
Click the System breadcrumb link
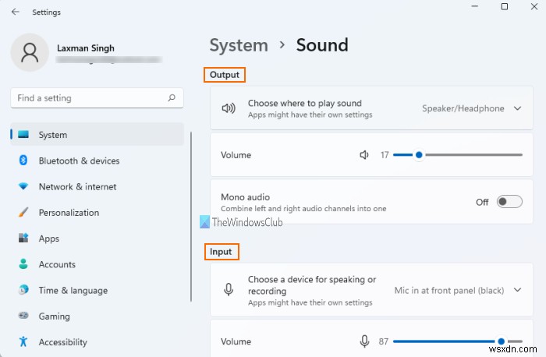click(x=237, y=44)
